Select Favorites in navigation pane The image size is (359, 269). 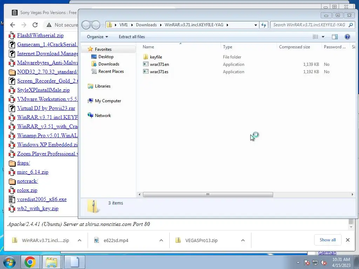point(103,49)
